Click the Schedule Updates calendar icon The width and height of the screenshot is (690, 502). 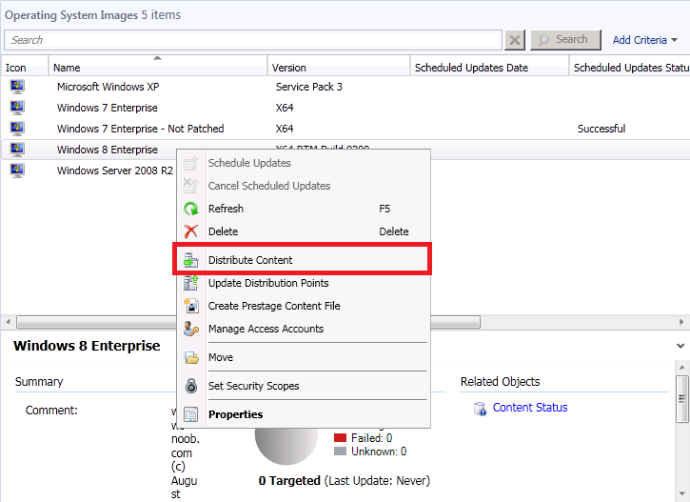coord(191,164)
